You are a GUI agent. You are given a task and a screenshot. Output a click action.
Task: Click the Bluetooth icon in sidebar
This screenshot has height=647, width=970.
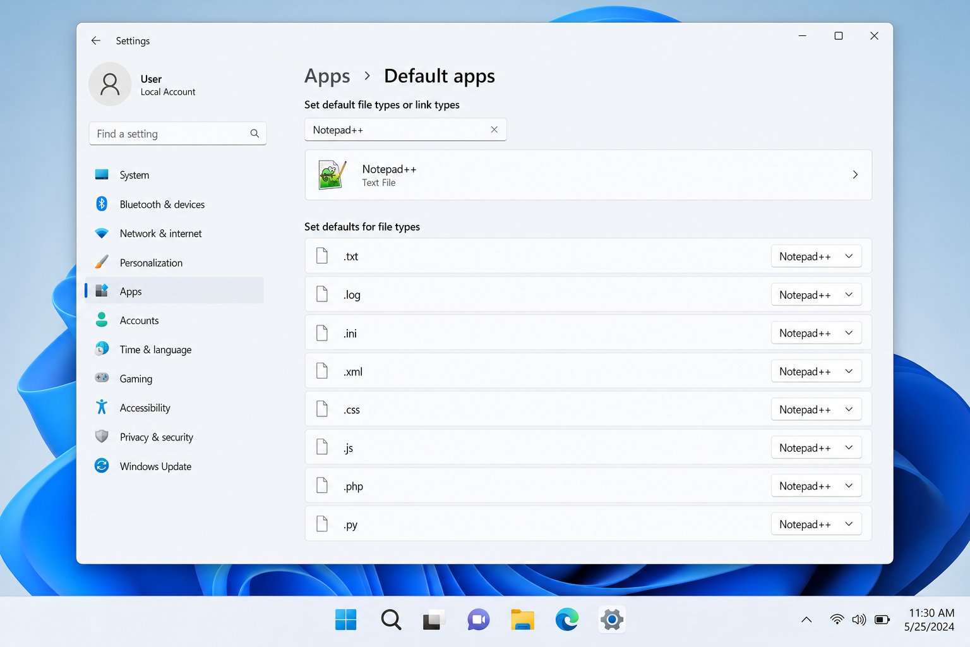click(x=102, y=203)
